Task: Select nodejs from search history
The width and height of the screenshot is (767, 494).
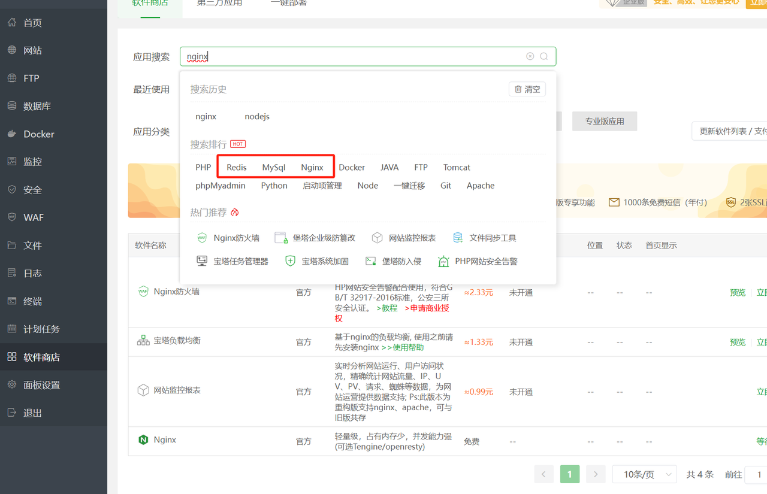Action: pyautogui.click(x=257, y=116)
